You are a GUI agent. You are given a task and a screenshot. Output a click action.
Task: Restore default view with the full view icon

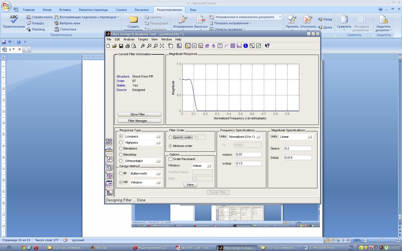coord(162,46)
